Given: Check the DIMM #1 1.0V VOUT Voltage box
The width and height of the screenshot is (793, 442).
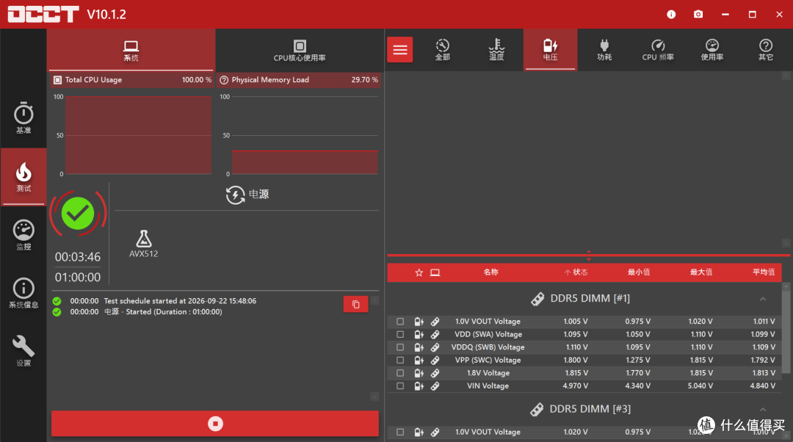Looking at the screenshot, I should point(400,321).
